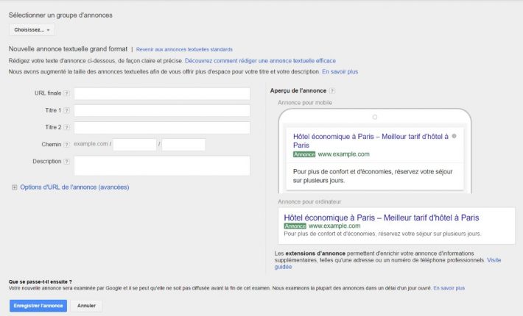Click the URL finale input field
The image size is (523, 316).
(162, 93)
